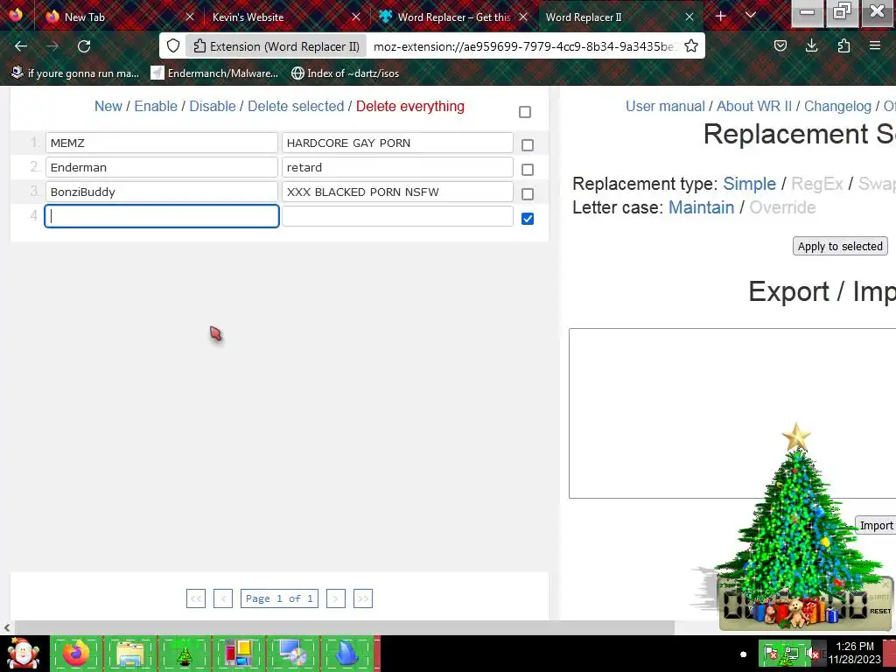Go to previous page with < button

[223, 598]
